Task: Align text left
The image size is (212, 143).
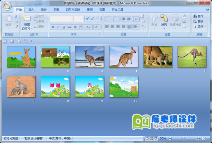Action: click(107, 27)
